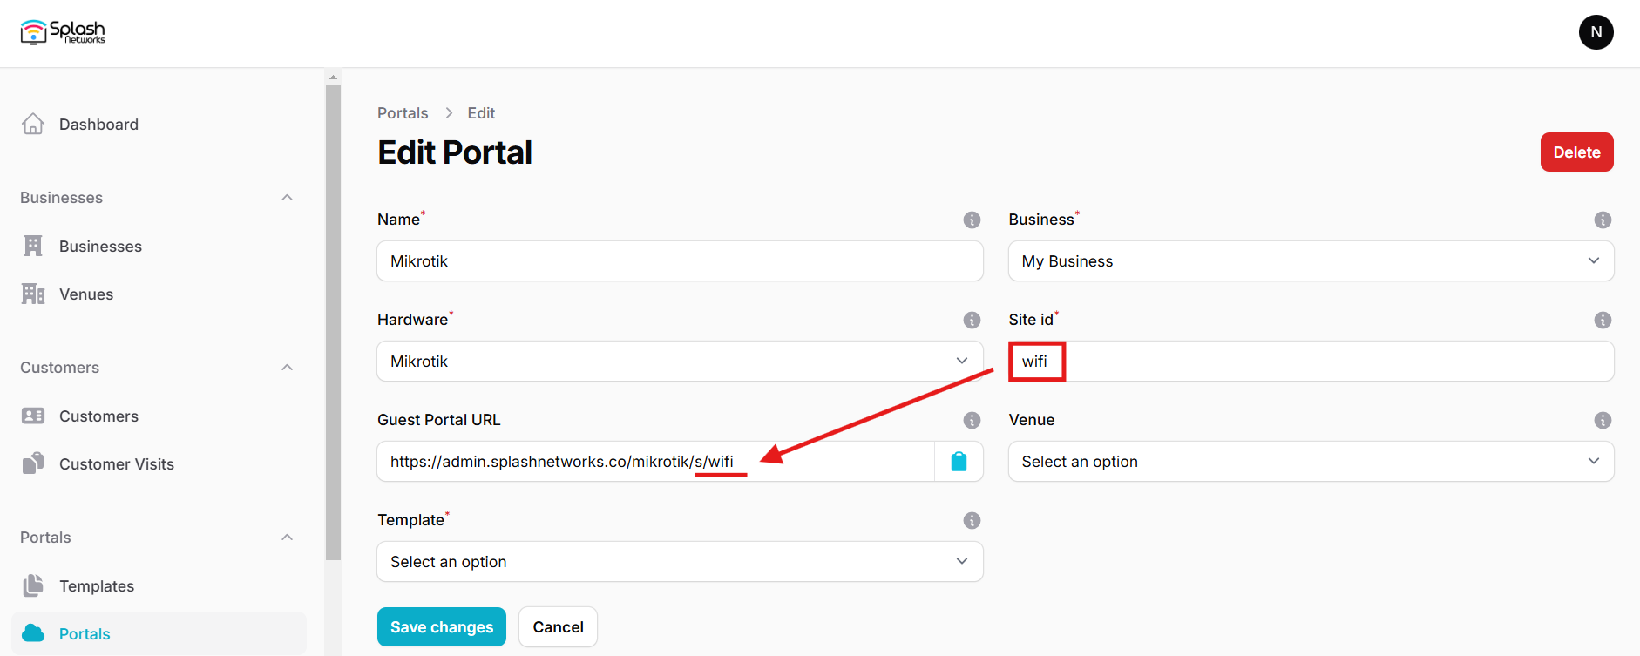Show info tooltip for Site id field
1640x656 pixels.
tap(1603, 320)
